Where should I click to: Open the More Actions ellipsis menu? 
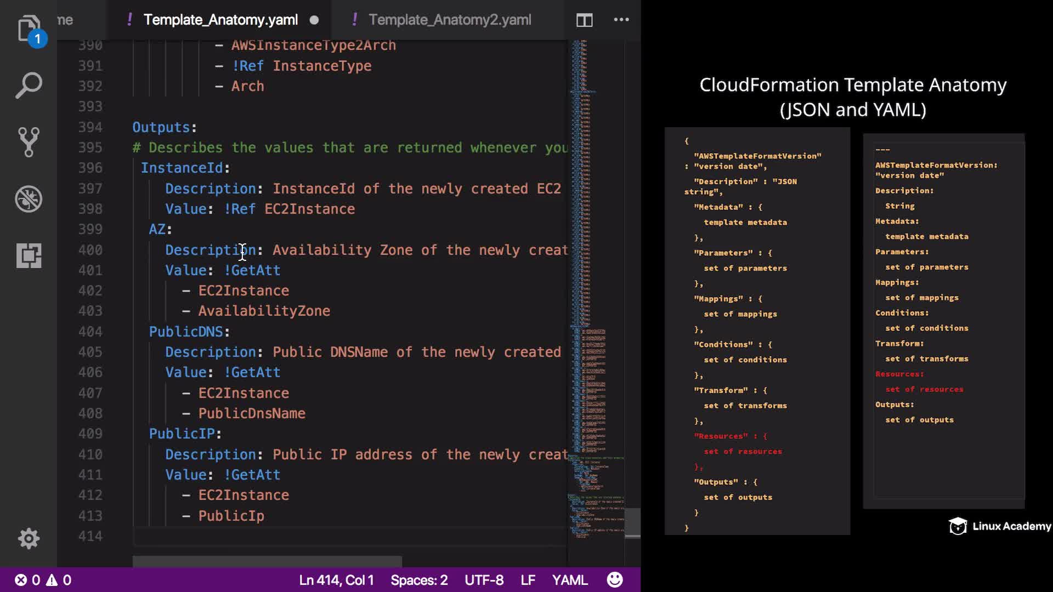pyautogui.click(x=621, y=20)
